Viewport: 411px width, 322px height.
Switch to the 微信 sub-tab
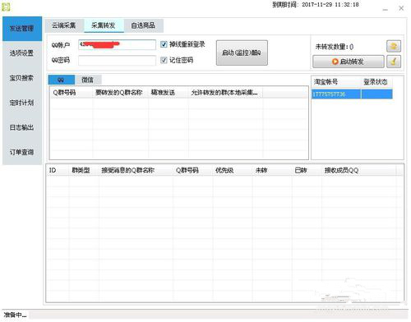(x=88, y=80)
